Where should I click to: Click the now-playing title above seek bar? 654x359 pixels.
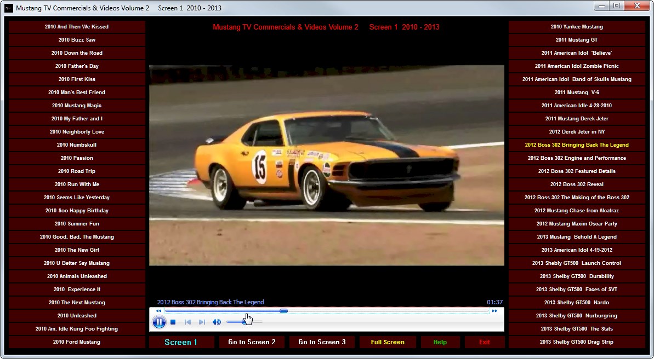(x=211, y=303)
